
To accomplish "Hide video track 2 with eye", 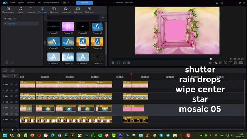I will coord(12,96).
